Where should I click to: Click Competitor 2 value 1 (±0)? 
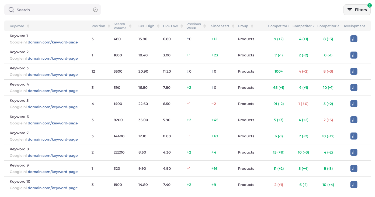[303, 104]
